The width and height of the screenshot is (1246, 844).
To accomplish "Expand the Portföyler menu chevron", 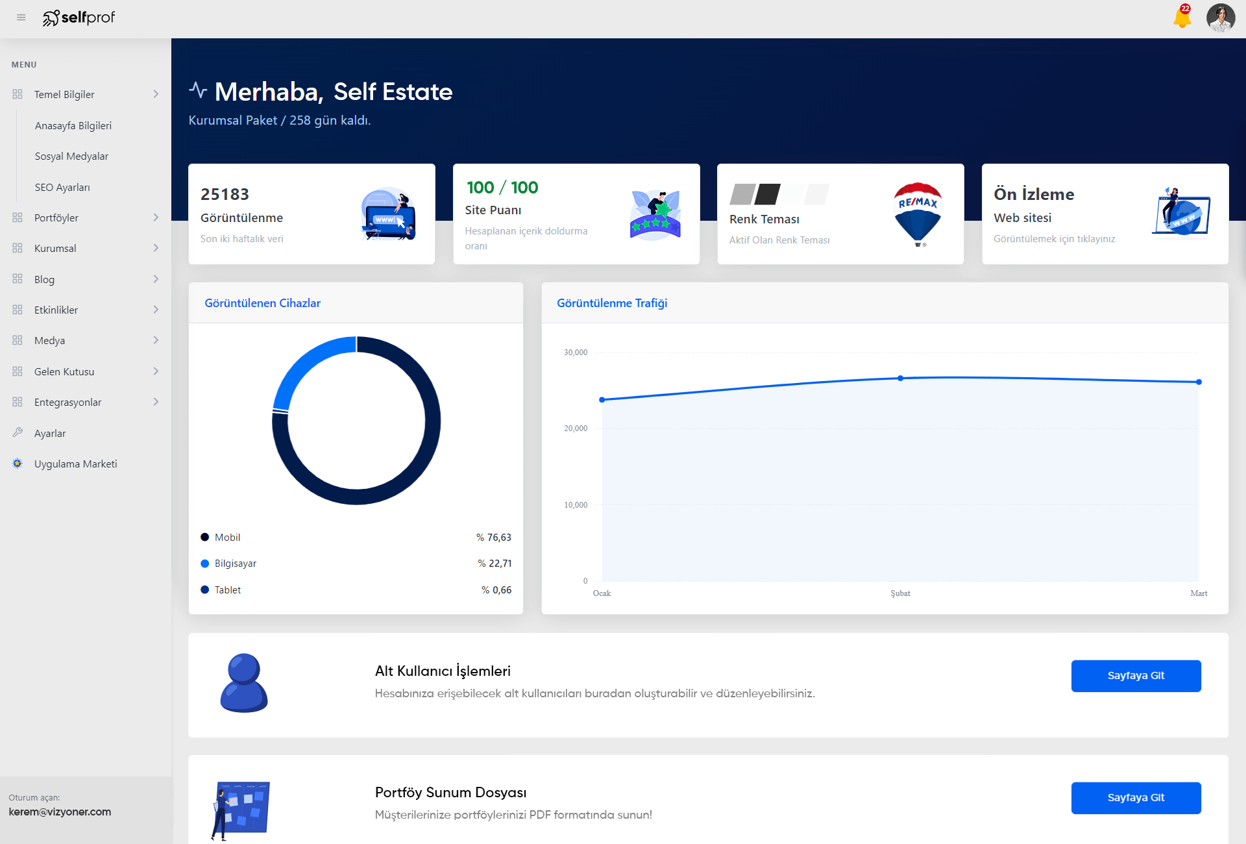I will pyautogui.click(x=156, y=217).
